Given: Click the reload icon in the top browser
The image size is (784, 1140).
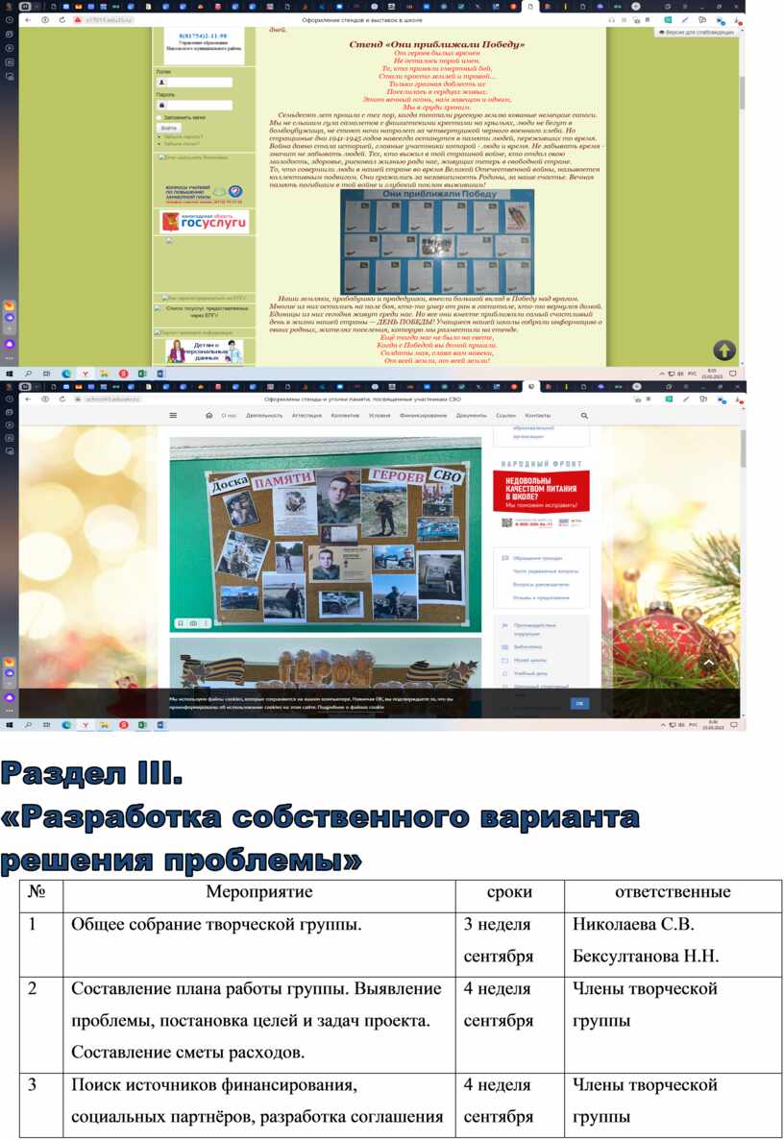Looking at the screenshot, I should pyautogui.click(x=61, y=19).
